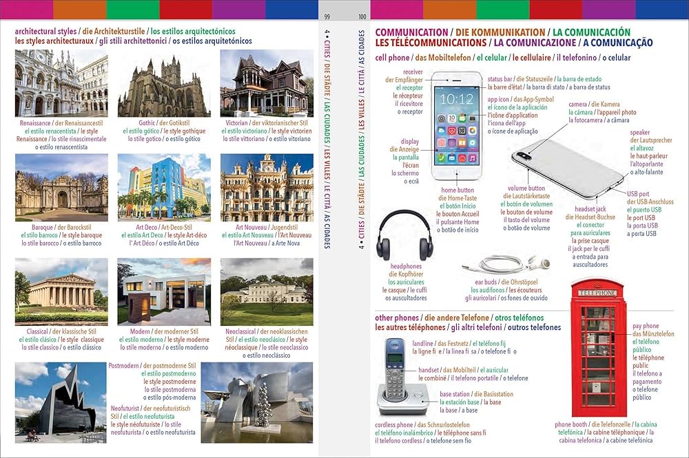Select the colorful Art Deco building photo
Screen dimensions: 689x458
coord(164,187)
